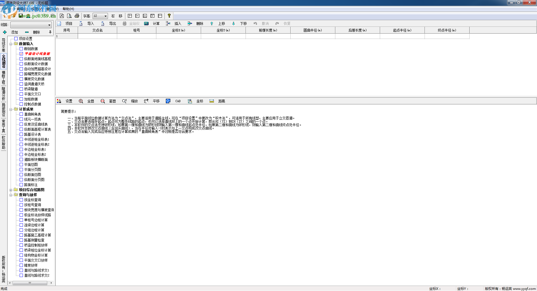
Task: Click the print icon in the top toolbar
Action: click(77, 16)
